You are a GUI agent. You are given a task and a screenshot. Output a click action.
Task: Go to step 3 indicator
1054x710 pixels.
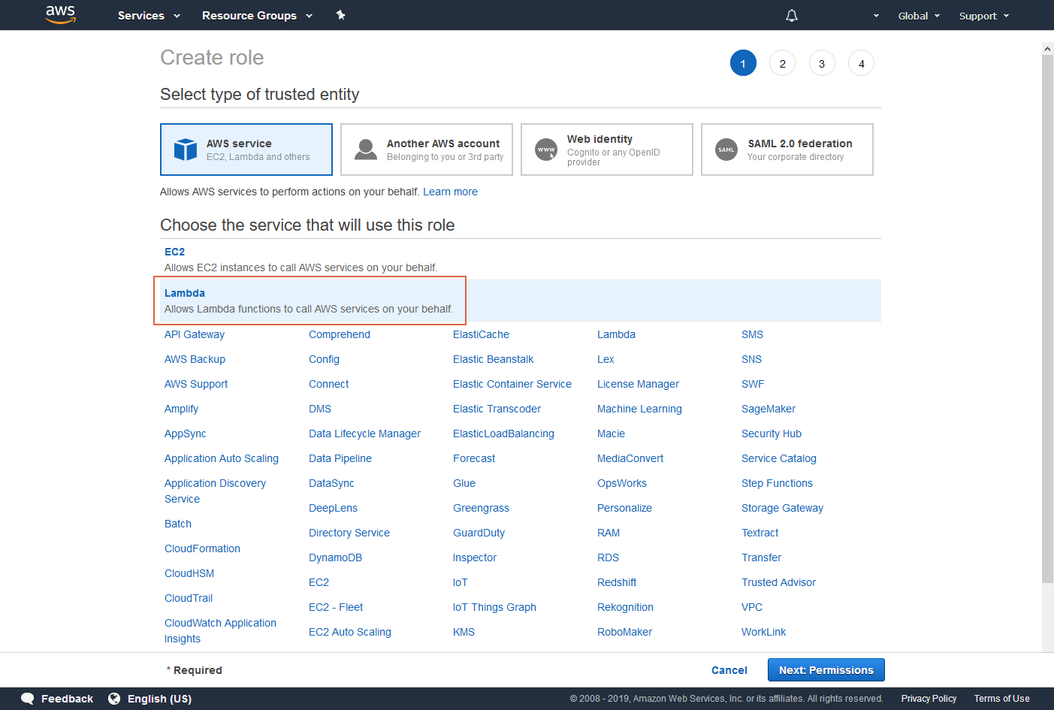tap(822, 63)
